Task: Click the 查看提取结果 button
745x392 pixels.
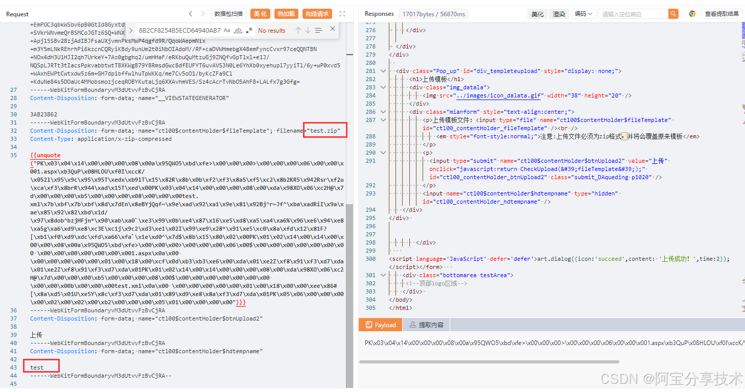Action: click(x=721, y=14)
